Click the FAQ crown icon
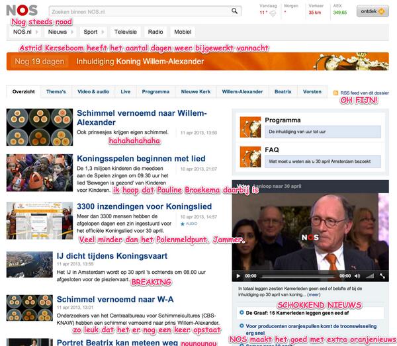 [x=250, y=157]
